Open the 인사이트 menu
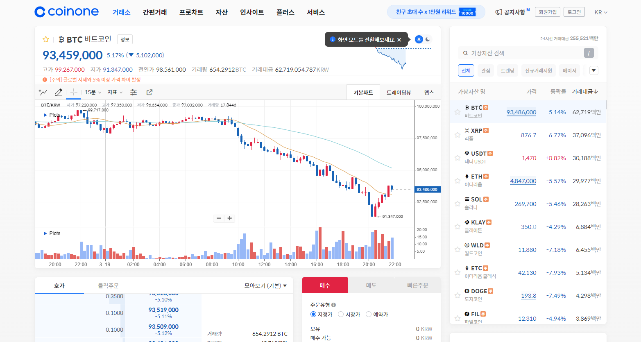The width and height of the screenshot is (641, 342). [252, 12]
